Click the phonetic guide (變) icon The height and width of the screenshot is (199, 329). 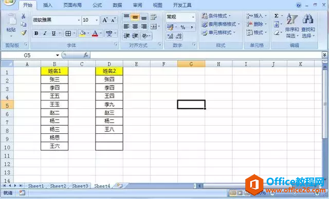[109, 33]
